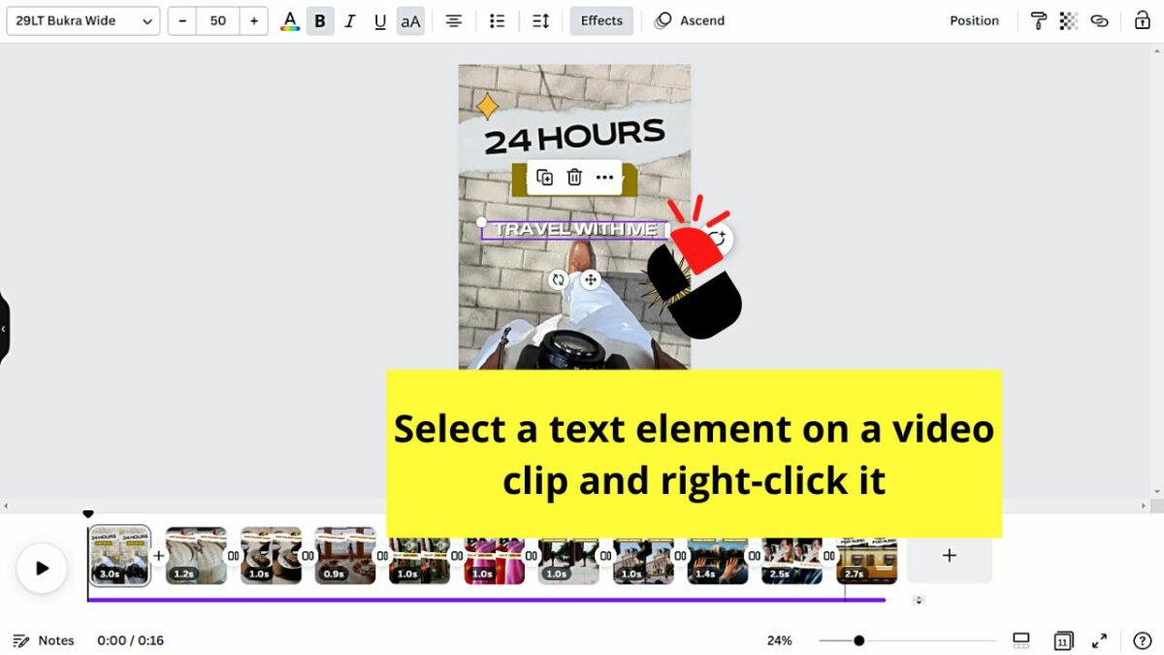
Task: Open the Position panel
Action: (974, 20)
